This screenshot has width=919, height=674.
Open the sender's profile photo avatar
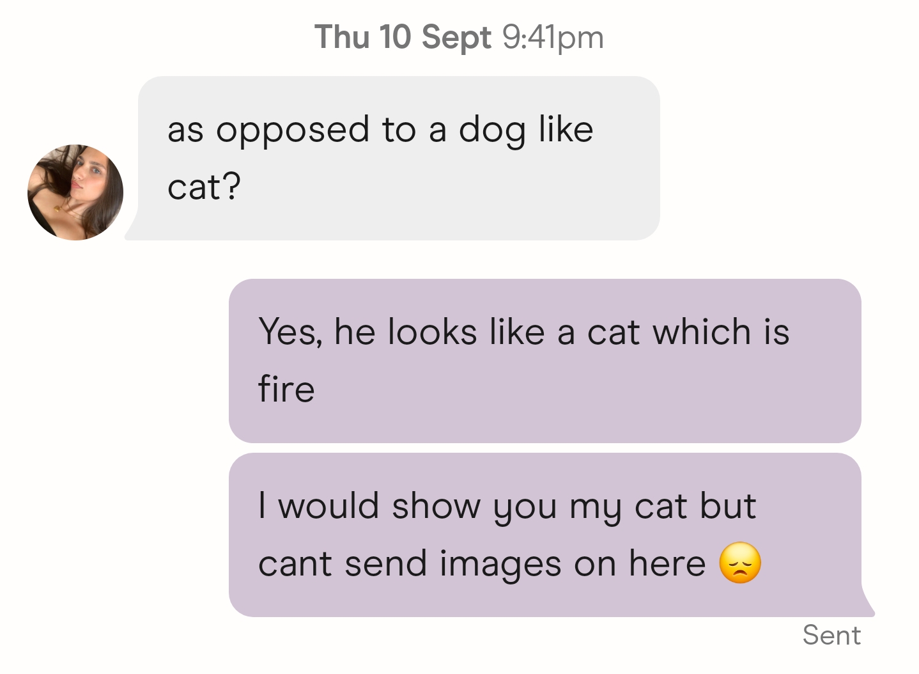pyautogui.click(x=75, y=192)
